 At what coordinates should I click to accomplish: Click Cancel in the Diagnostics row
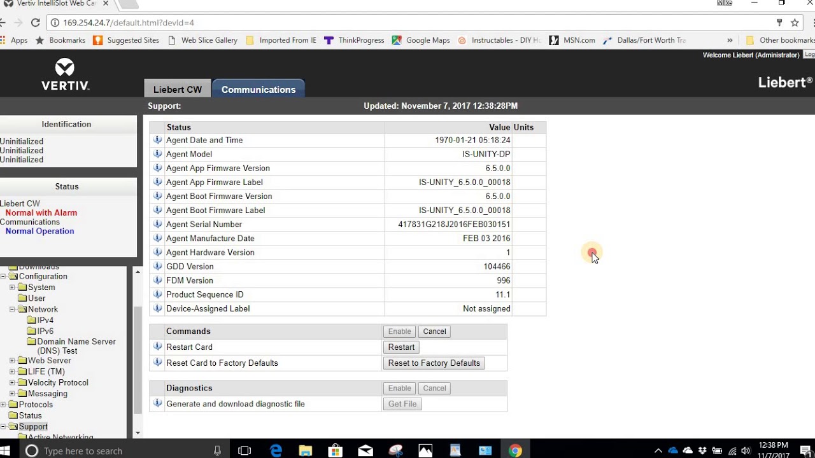point(435,388)
